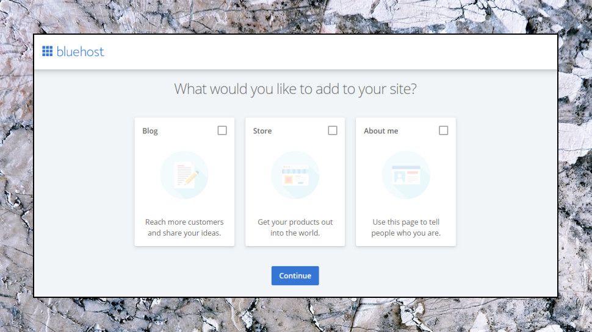Select the About me card title
Viewport: 592px width, 332px height.
pos(381,131)
